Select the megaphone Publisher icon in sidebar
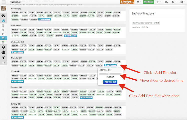 point(3,21)
